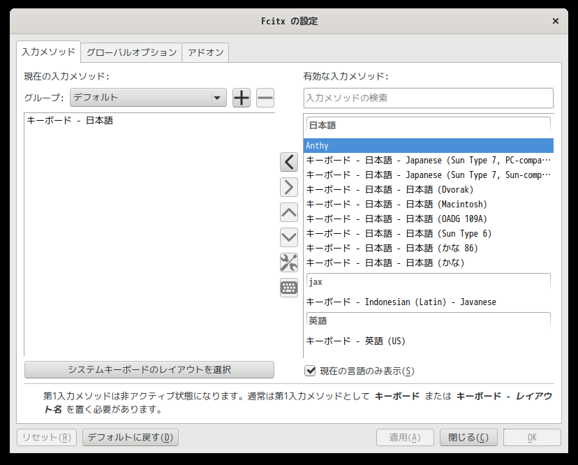Select 日本語 (かな) keyboard entry

[429, 263]
